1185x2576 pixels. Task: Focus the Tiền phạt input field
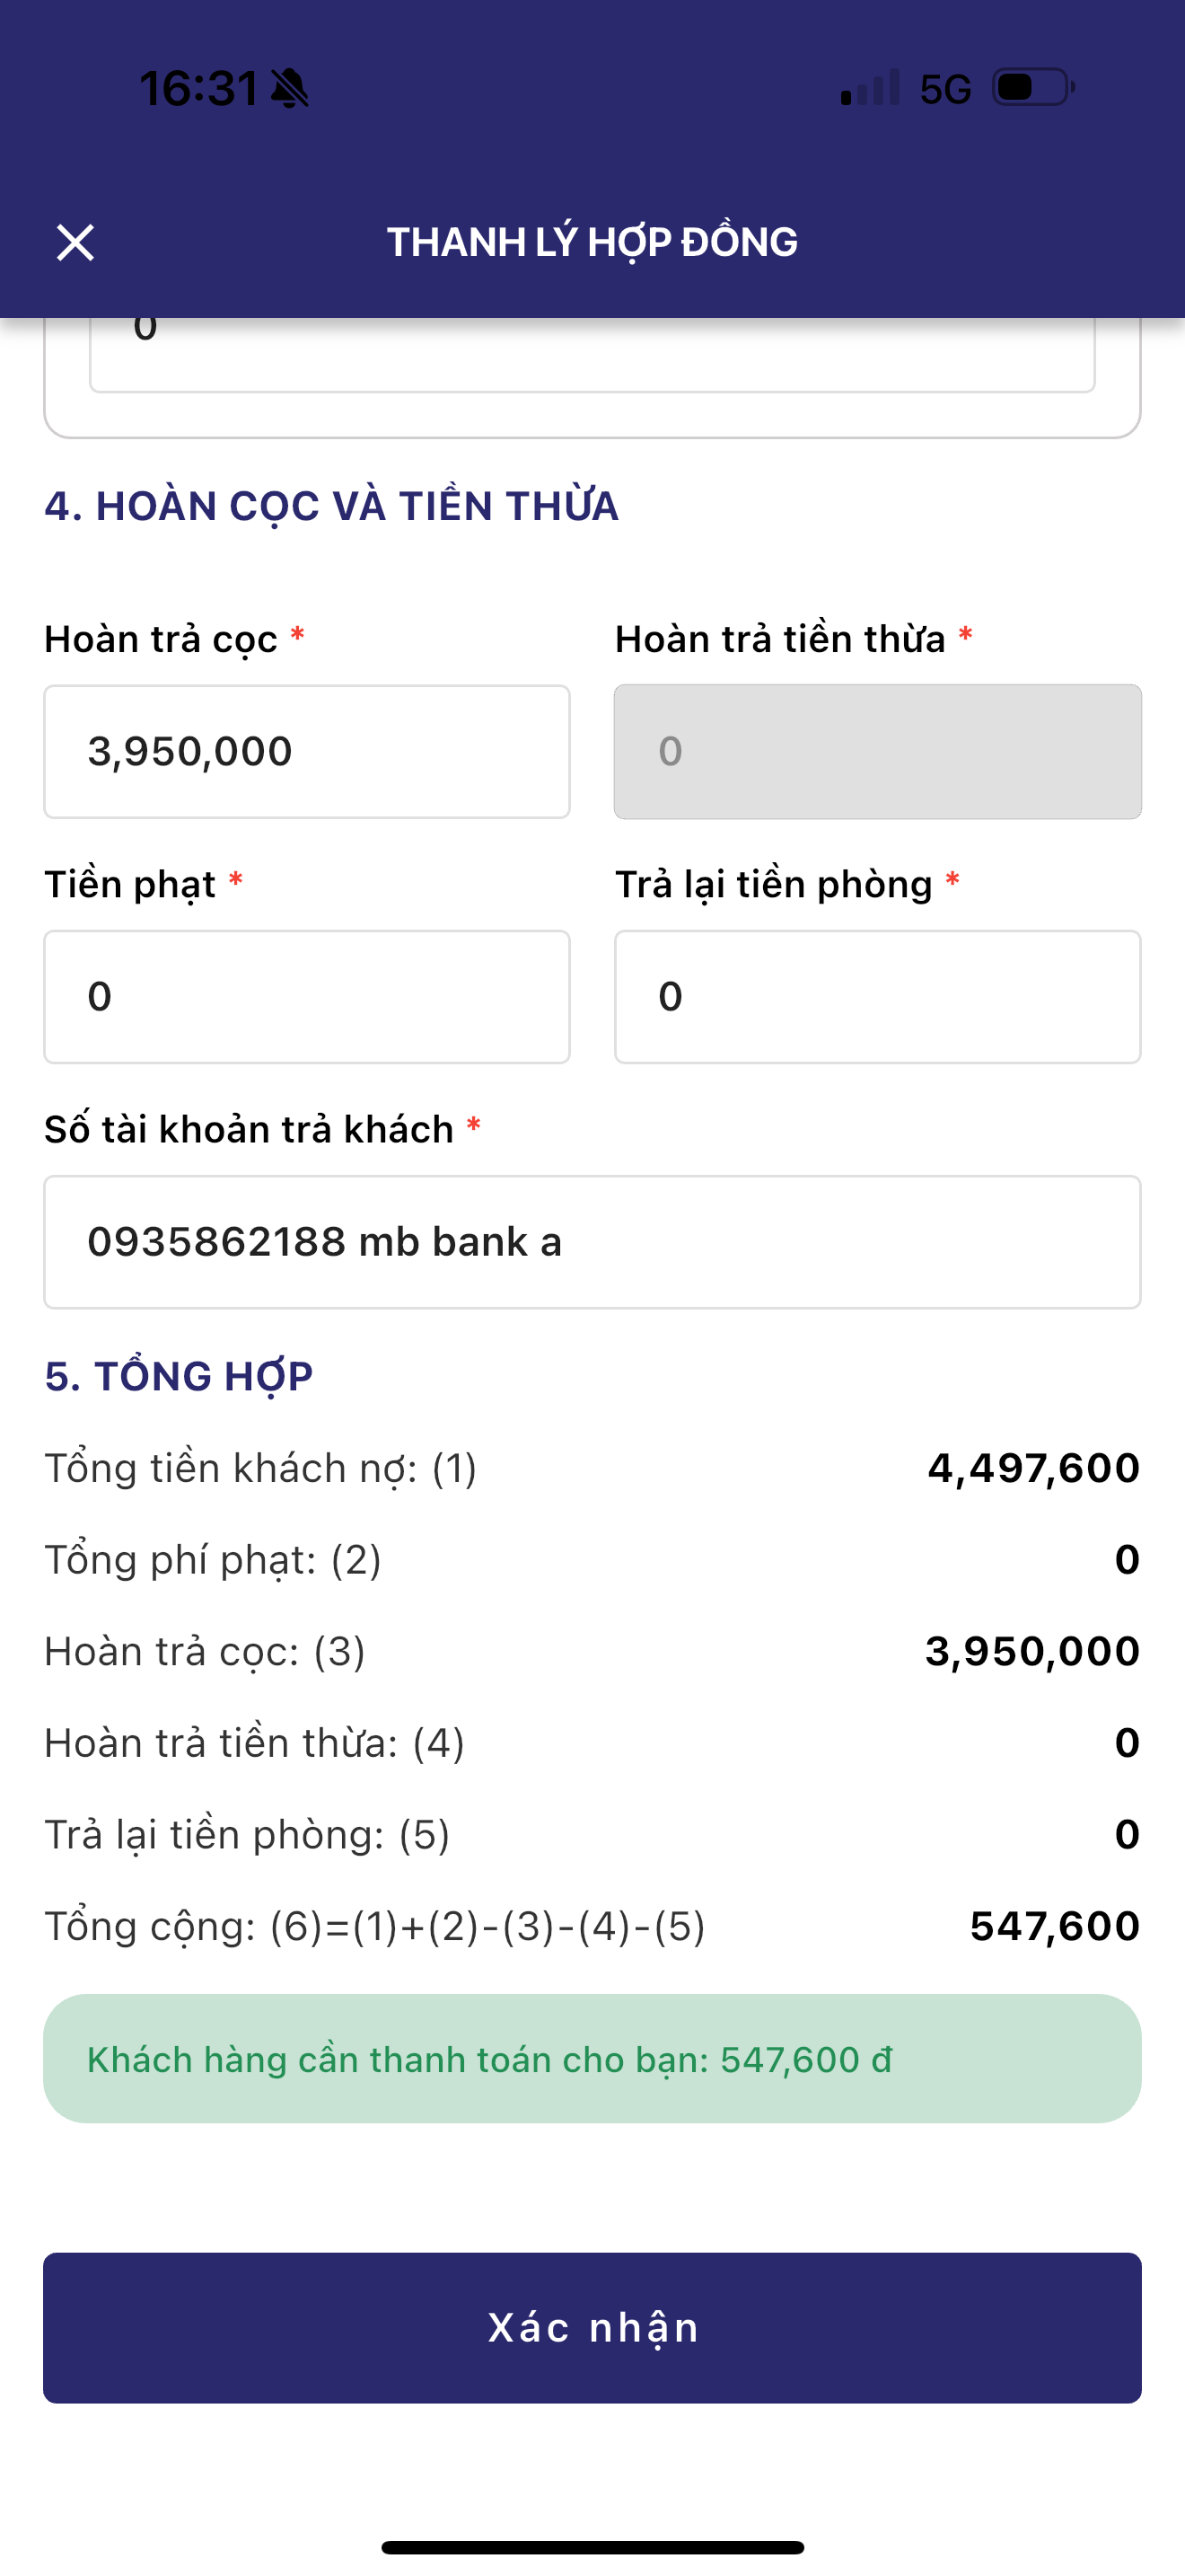307,997
